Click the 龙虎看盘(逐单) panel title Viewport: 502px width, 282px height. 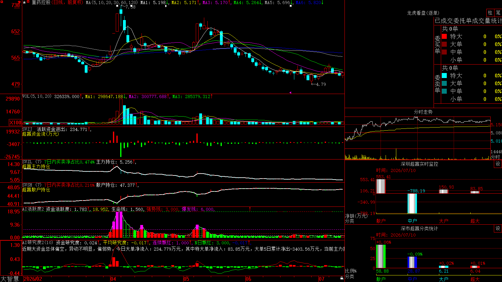[423, 13]
